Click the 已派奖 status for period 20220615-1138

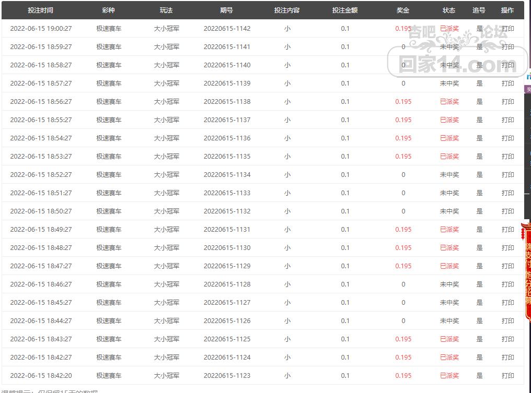tap(449, 101)
